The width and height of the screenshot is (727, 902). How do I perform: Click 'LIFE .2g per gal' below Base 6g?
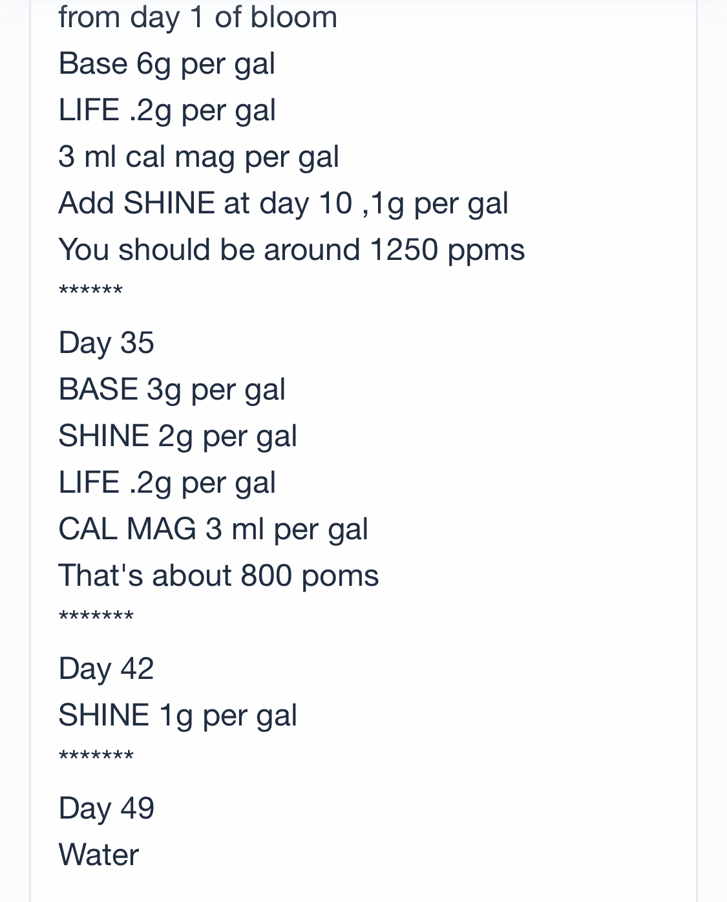tap(167, 111)
